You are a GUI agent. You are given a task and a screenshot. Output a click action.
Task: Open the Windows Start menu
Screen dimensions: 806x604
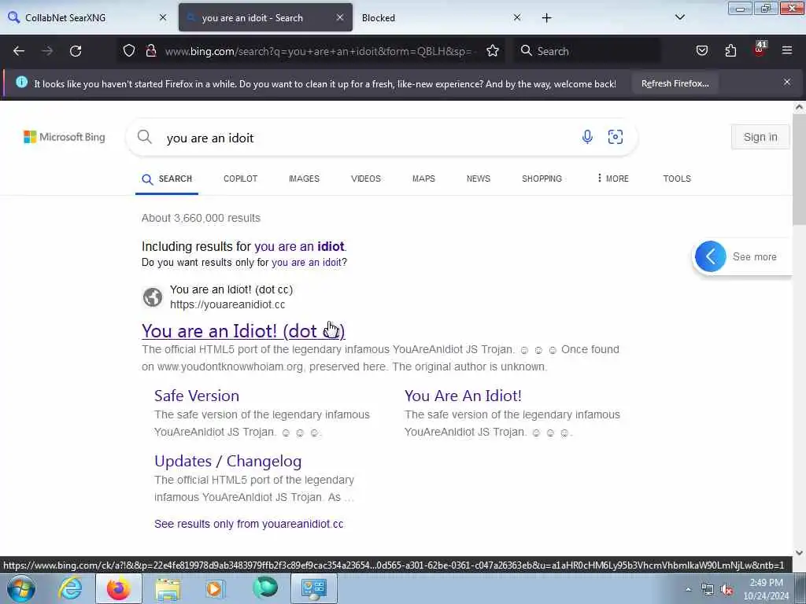[x=20, y=588]
